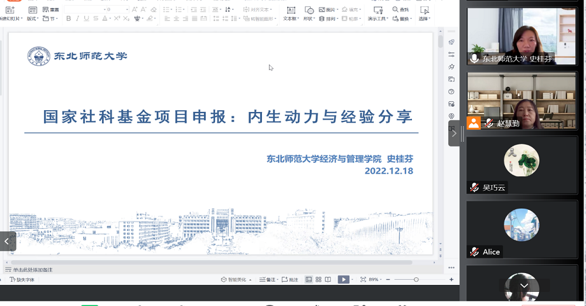
Task: Toggle bold text formatting
Action: pos(69,19)
